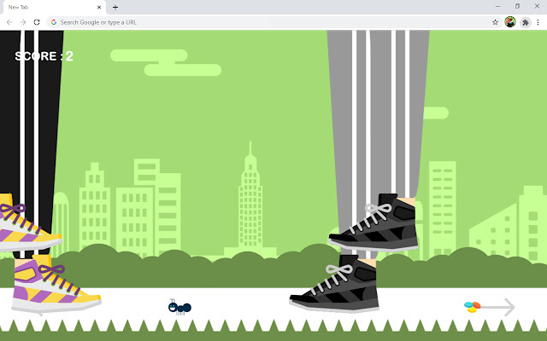Viewport: 547px width, 341px height.
Task: Open the Extensions puzzle icon
Action: pos(526,23)
